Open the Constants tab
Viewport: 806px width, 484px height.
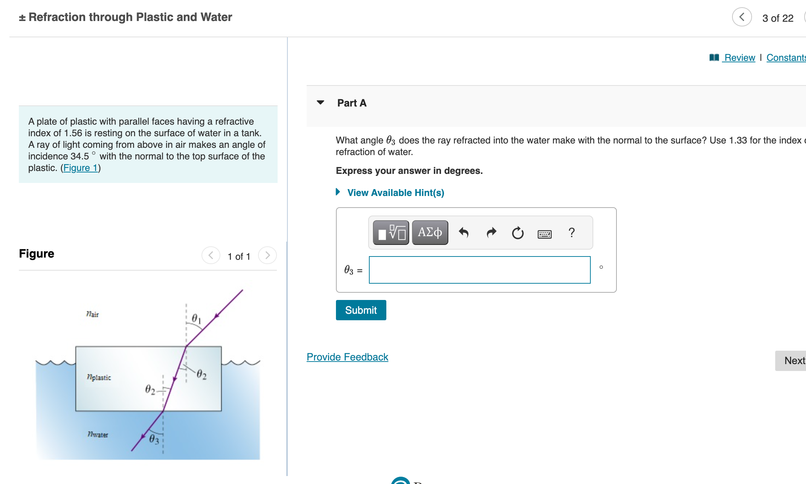786,57
